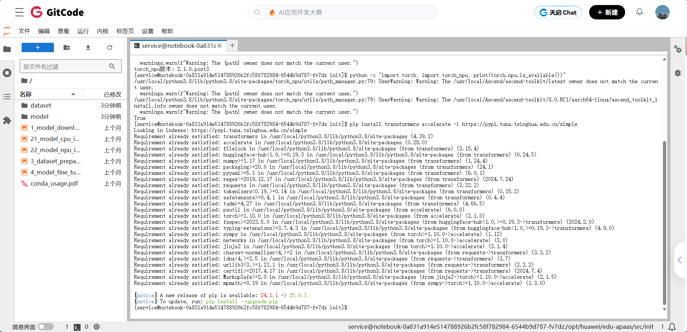The width and height of the screenshot is (687, 332).
Task: Open the extension manager puzzle icon
Action: click(7, 120)
